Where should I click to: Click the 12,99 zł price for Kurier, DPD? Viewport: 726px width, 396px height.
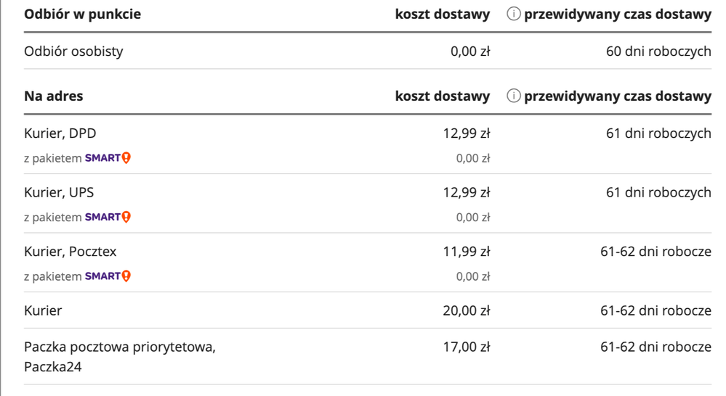[467, 133]
